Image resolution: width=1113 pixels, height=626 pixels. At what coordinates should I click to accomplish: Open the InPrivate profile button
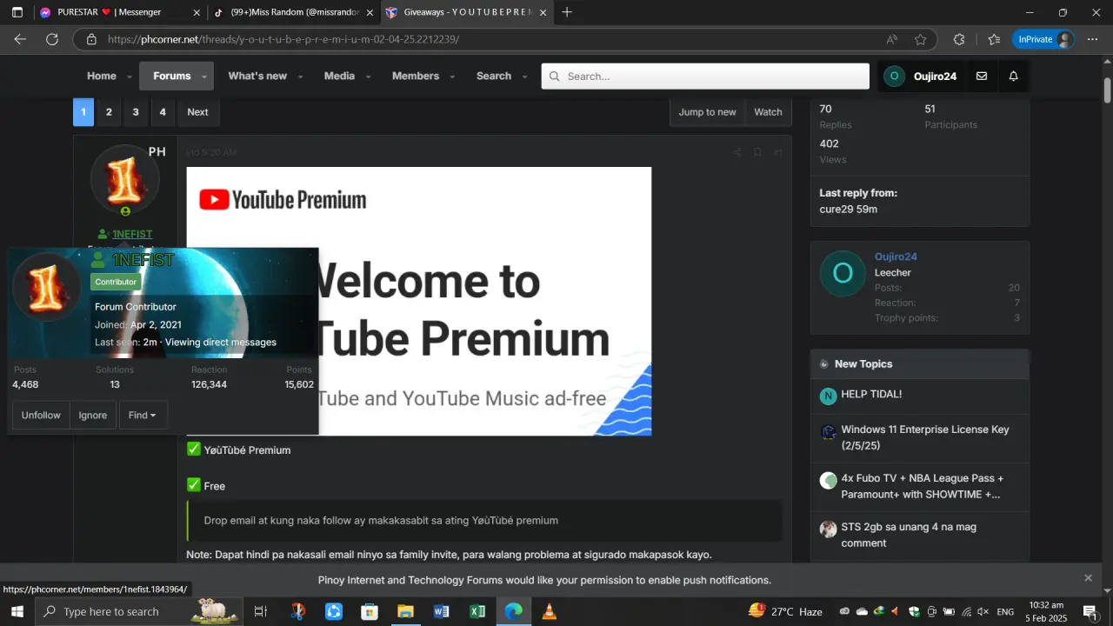pyautogui.click(x=1044, y=39)
